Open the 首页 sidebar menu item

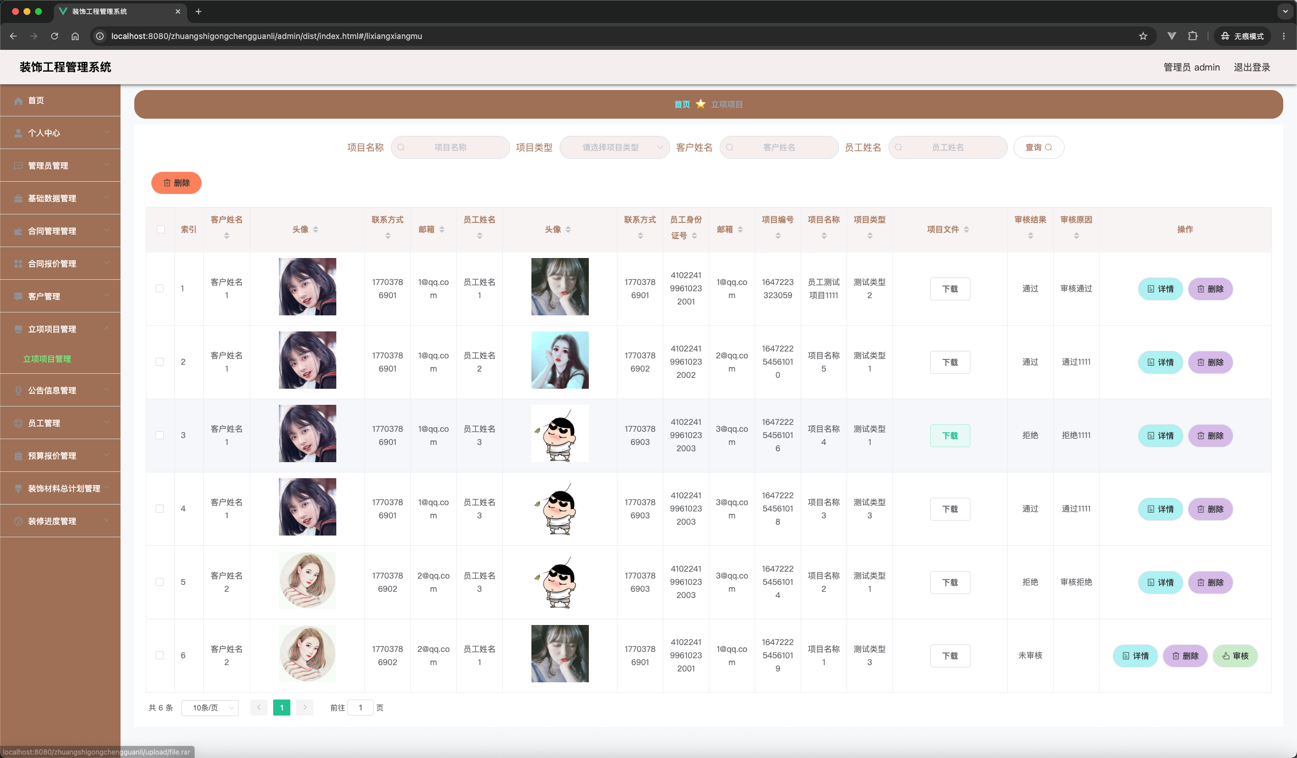60,100
